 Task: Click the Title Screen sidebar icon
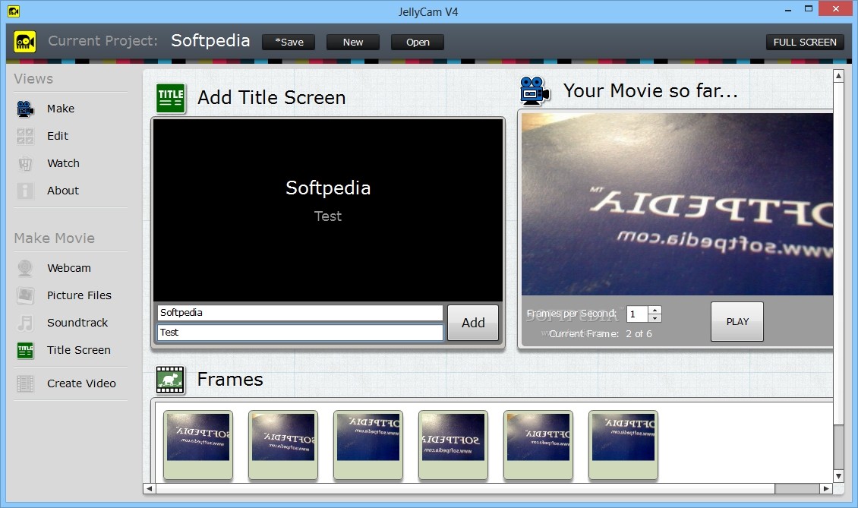click(x=24, y=350)
